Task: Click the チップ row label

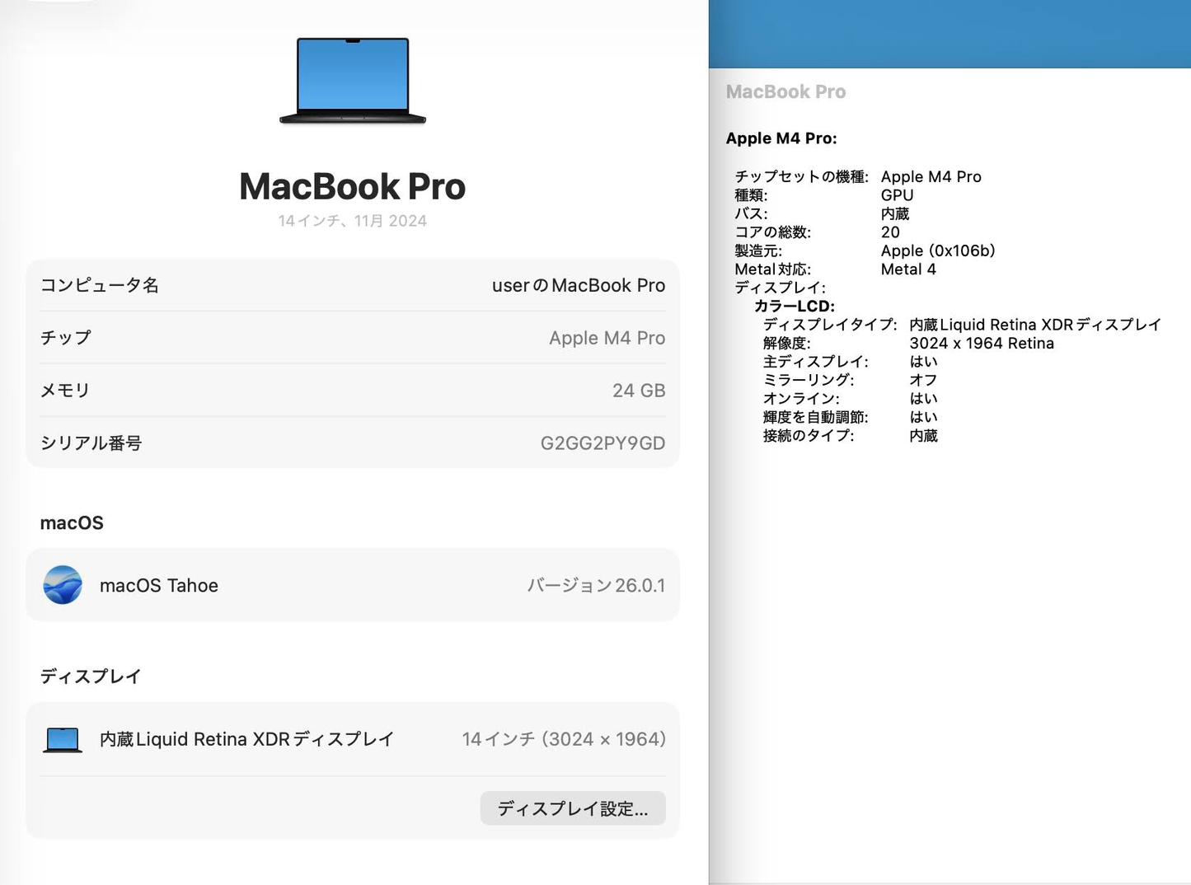Action: (66, 338)
